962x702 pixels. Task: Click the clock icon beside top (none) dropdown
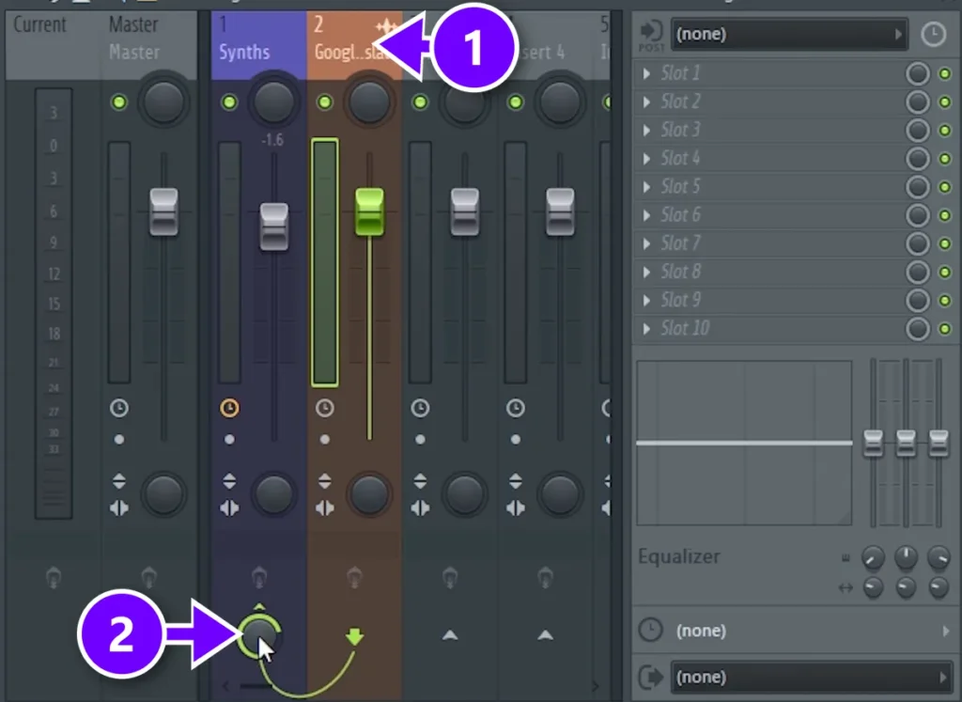tap(933, 34)
